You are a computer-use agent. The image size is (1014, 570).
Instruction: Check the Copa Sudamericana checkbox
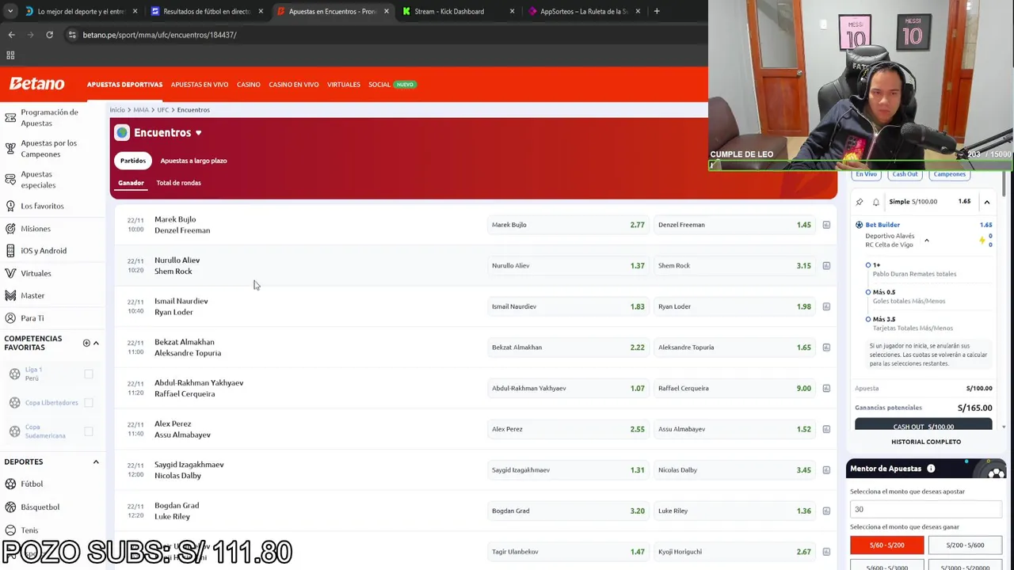pyautogui.click(x=89, y=431)
